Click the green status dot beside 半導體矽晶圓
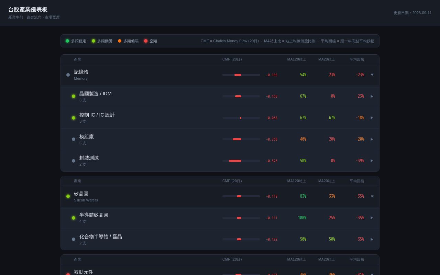This screenshot has width=440, height=275. tap(74, 218)
